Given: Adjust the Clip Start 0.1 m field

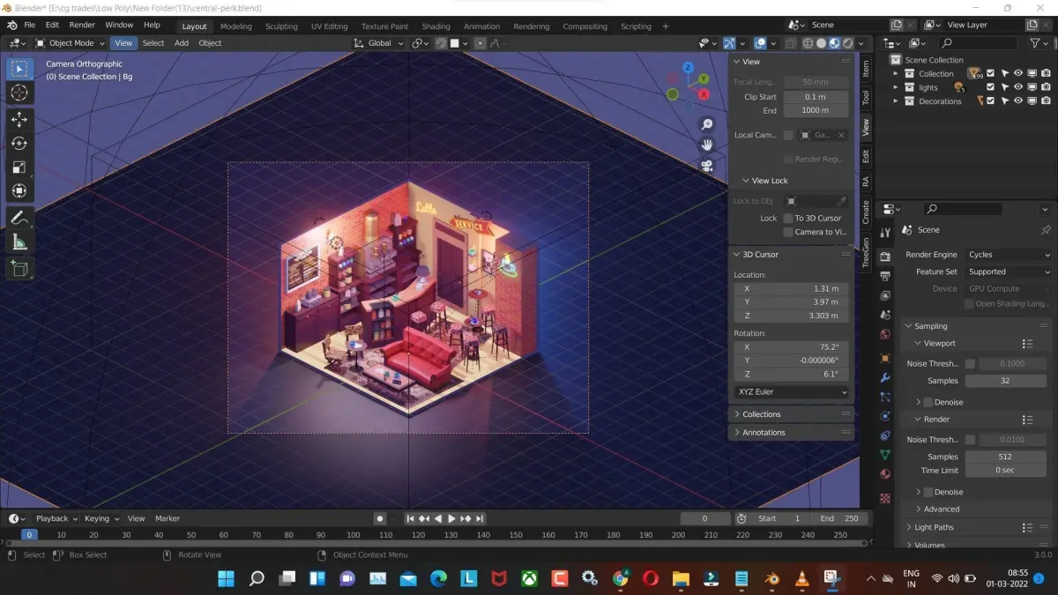Looking at the screenshot, I should click(x=815, y=97).
